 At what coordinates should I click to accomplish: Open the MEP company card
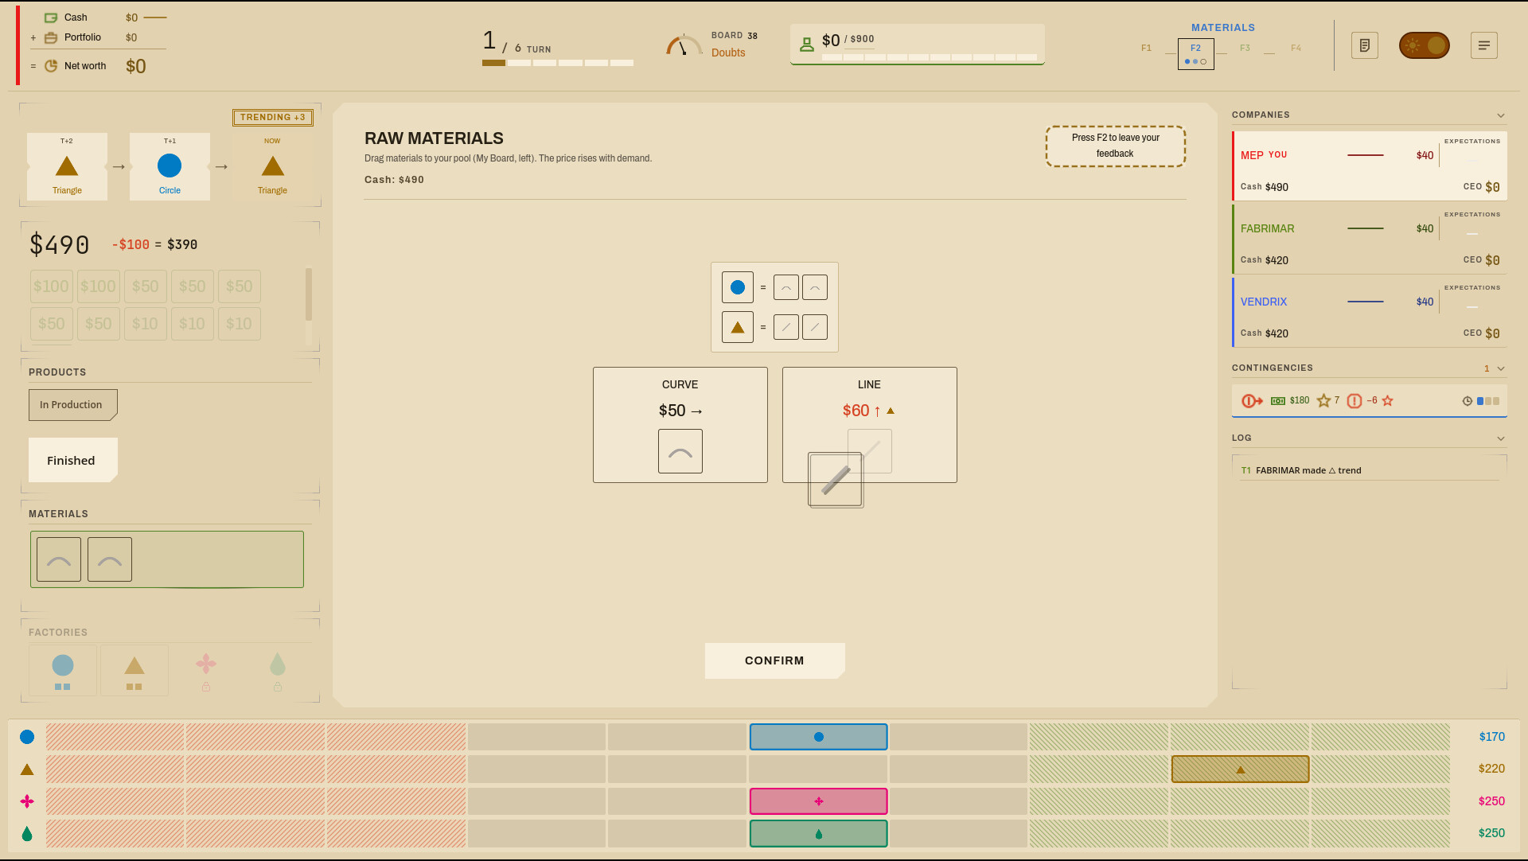[x=1369, y=166]
